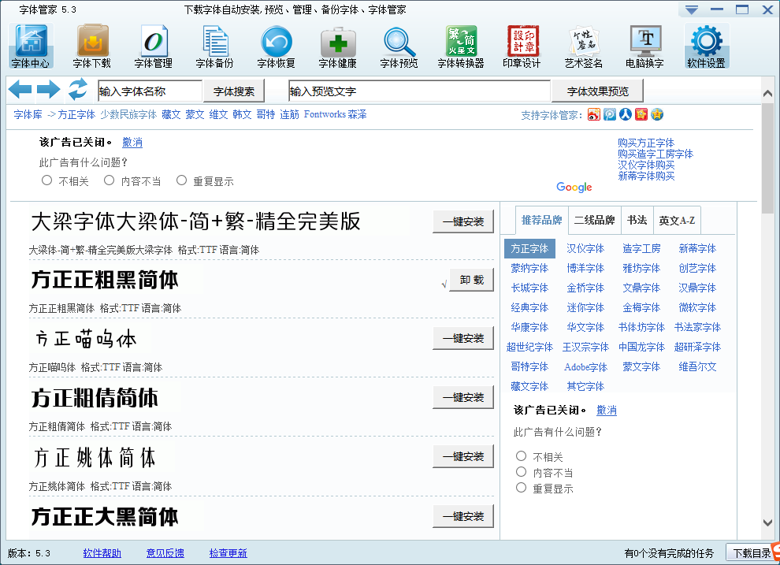This screenshot has height=565, width=780.
Task: Open the title bar dropdown triangle menu
Action: click(x=692, y=9)
